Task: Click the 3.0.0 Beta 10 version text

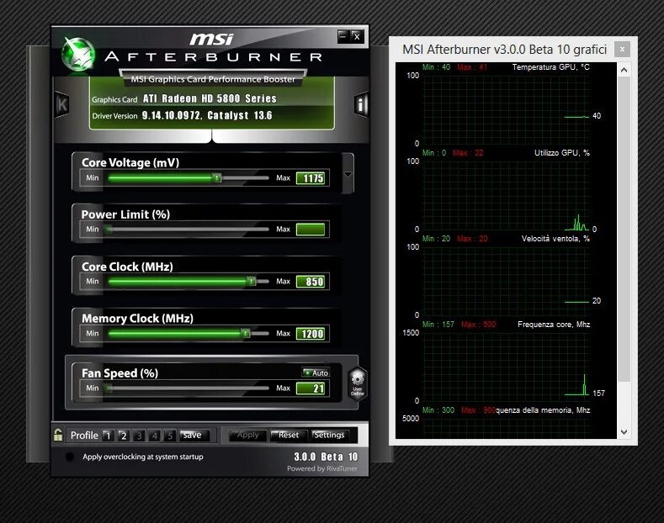Action: [x=326, y=457]
